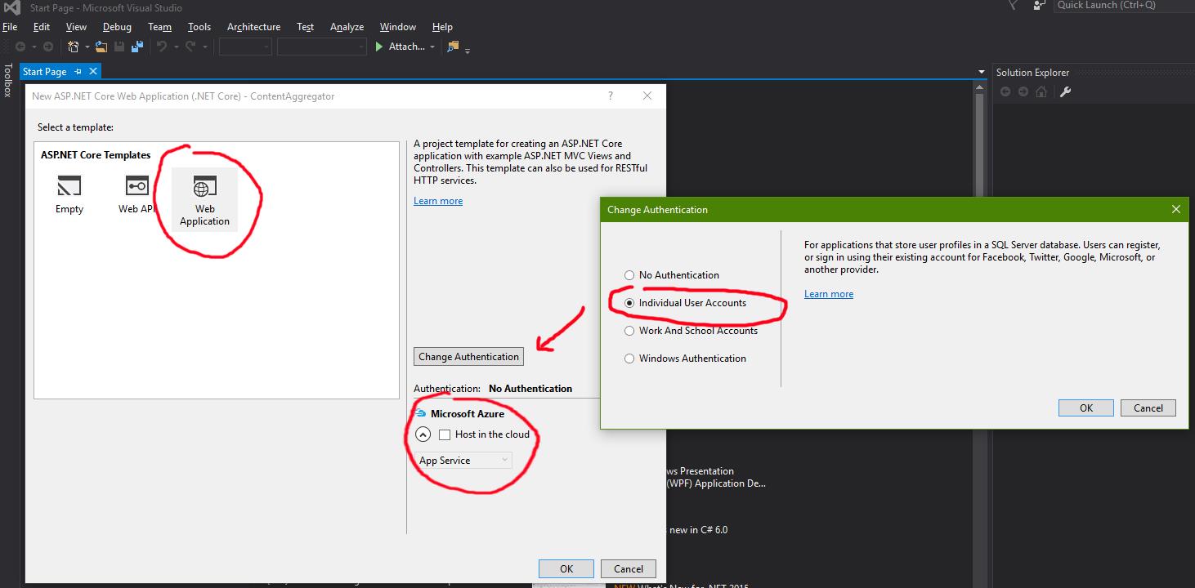Open the feedback person icon

[x=1039, y=5]
